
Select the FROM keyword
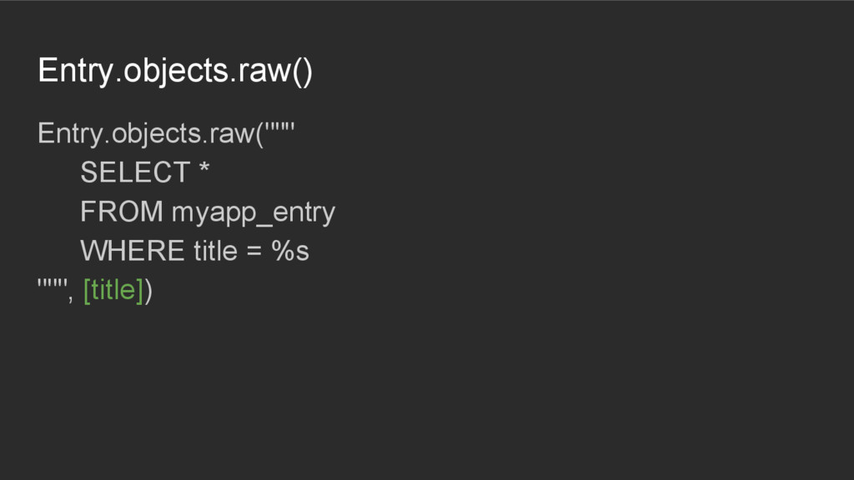point(122,212)
